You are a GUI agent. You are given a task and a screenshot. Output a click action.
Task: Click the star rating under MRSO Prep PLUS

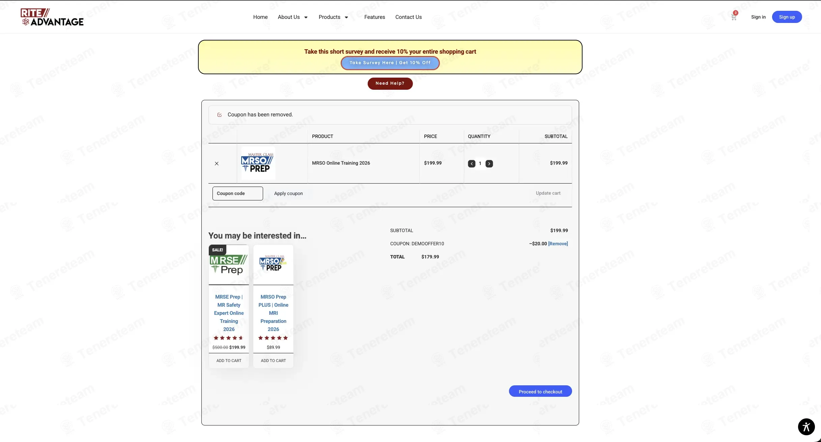273,338
